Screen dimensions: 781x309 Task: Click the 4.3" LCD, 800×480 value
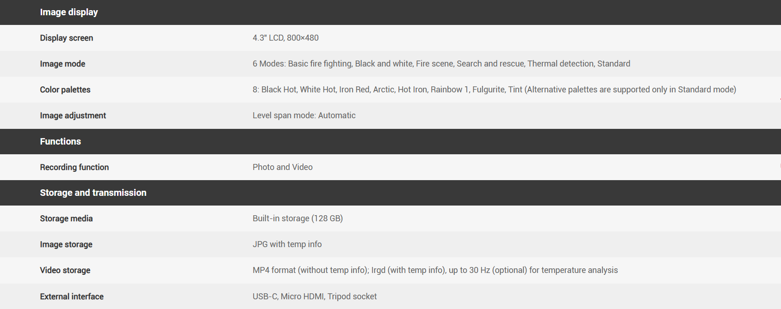click(x=285, y=38)
